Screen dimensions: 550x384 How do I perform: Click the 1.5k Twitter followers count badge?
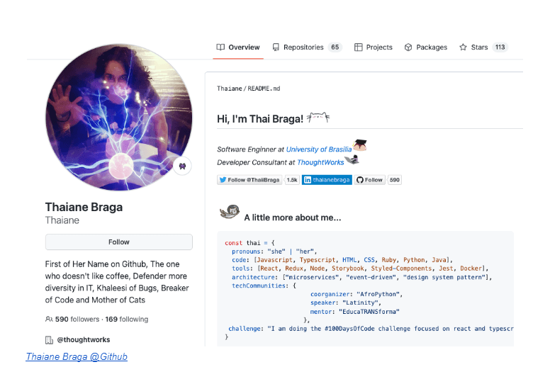291,180
